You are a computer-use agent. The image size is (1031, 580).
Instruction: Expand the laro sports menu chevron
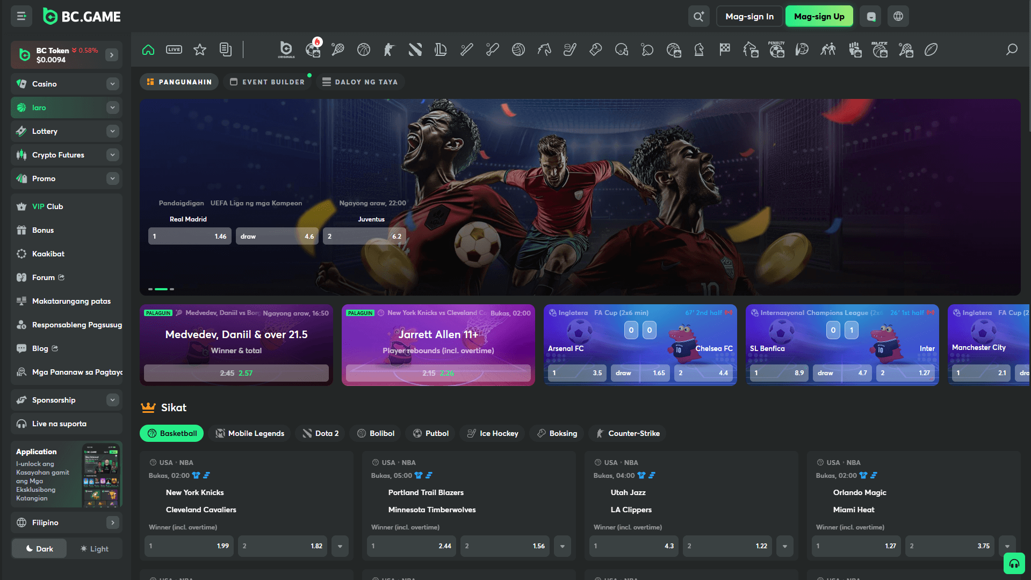point(112,108)
